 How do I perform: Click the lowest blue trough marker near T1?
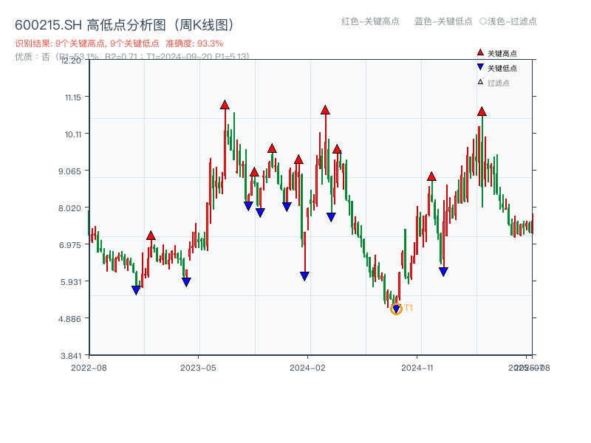[396, 308]
